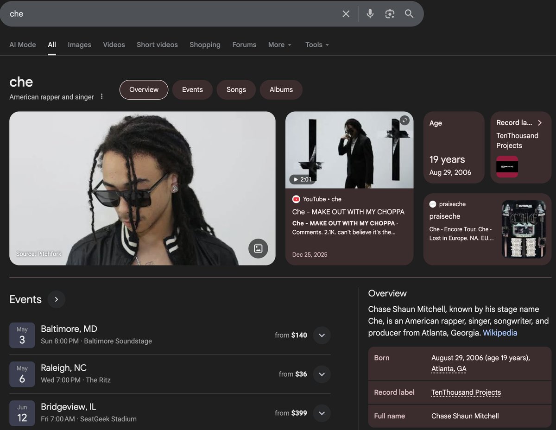This screenshot has height=430, width=556.
Task: Click the Born row label
Action: [x=382, y=358]
